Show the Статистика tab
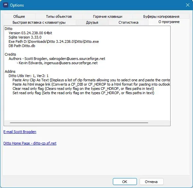Screen dimensions: 193x188 128,22
